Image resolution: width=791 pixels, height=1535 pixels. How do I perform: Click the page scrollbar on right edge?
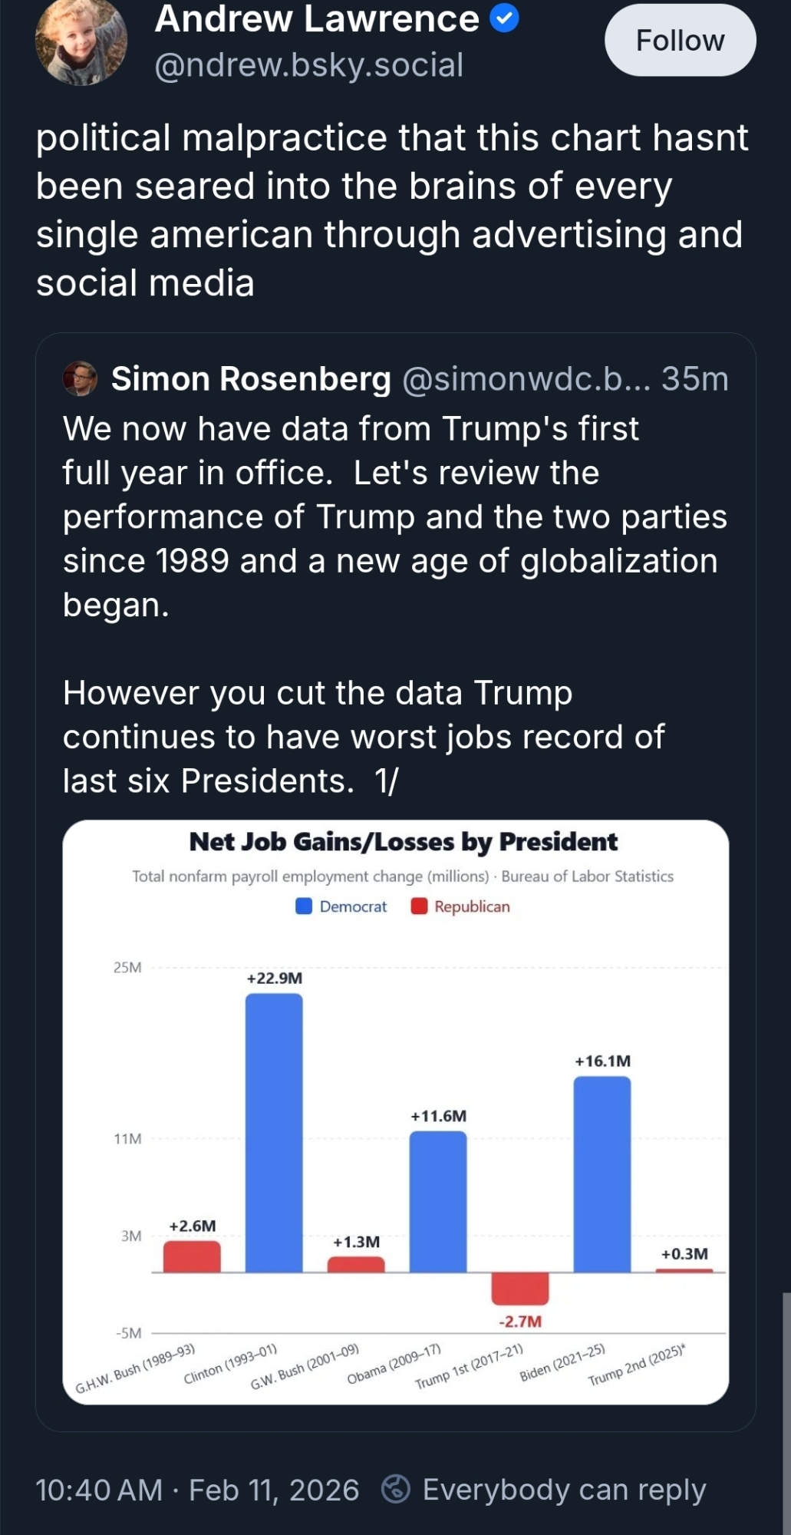(786, 1412)
